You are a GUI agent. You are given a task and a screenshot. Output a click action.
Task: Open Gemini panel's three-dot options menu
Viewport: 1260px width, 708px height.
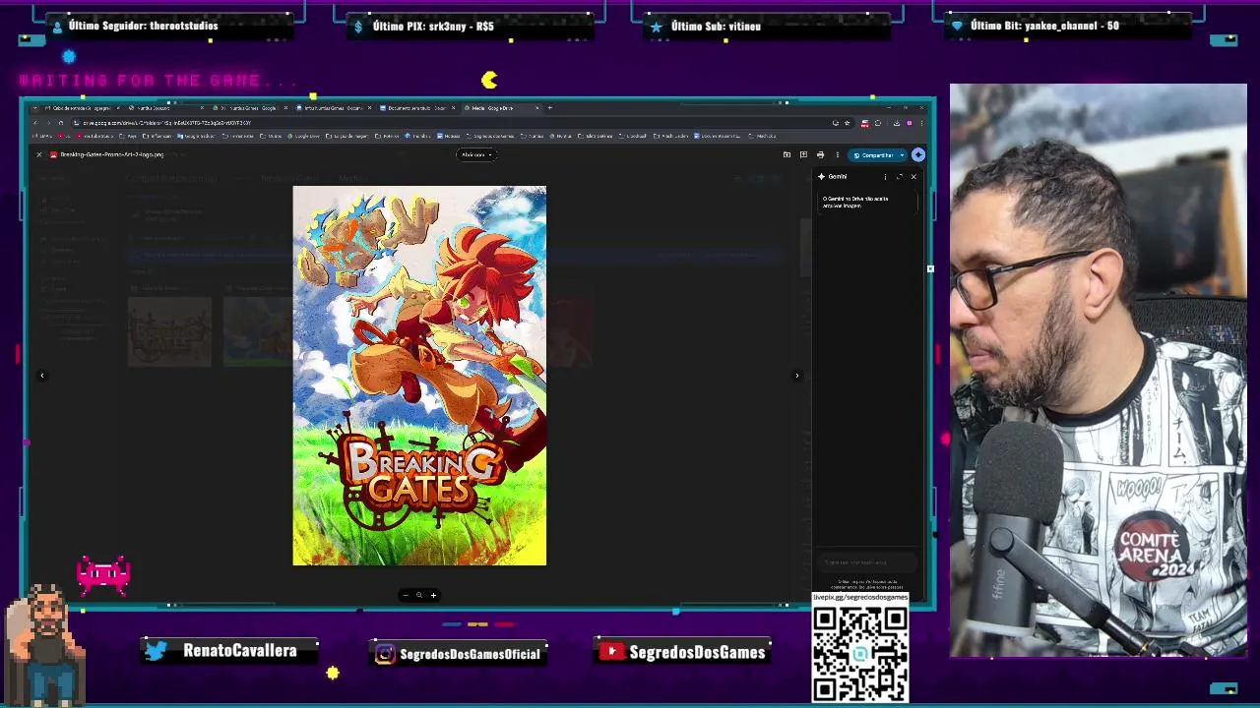tap(885, 177)
